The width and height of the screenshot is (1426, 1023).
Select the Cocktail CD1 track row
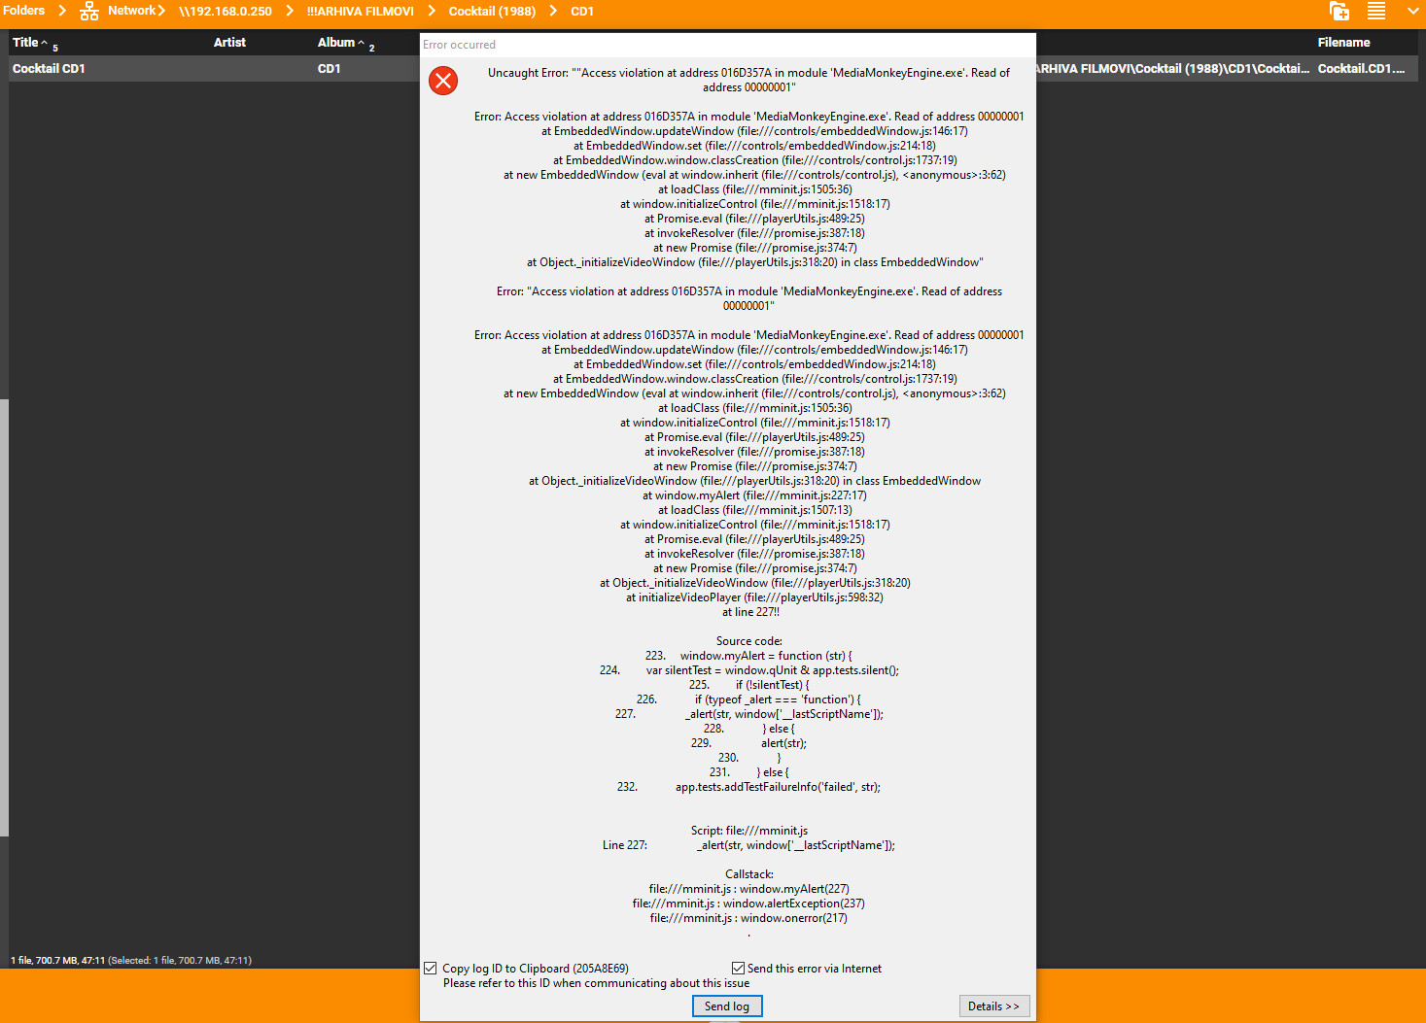(194, 69)
